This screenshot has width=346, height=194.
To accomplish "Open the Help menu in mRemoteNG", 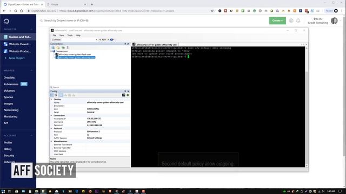I will click(x=78, y=36).
